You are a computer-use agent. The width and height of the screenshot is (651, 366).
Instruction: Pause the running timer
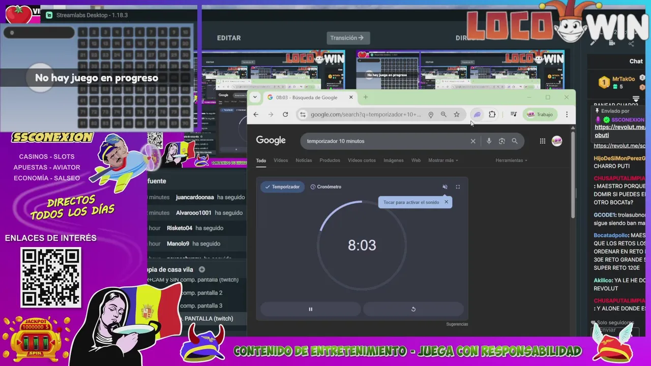pos(311,309)
